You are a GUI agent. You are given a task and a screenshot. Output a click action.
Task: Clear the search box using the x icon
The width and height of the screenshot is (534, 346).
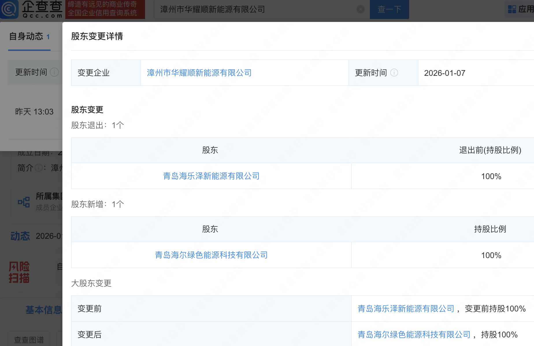point(360,9)
